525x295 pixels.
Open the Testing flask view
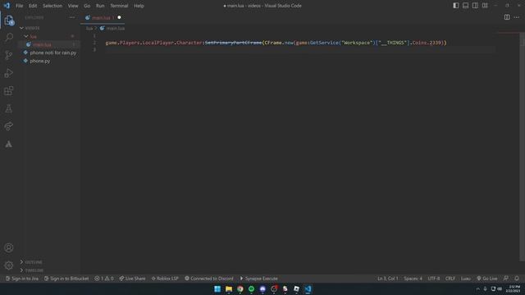pyautogui.click(x=9, y=108)
